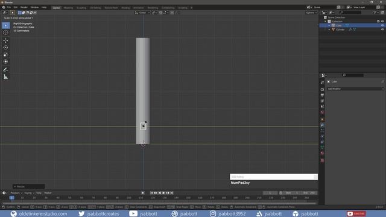Select the Transform tool
The height and width of the screenshot is (217, 386).
pos(5,61)
